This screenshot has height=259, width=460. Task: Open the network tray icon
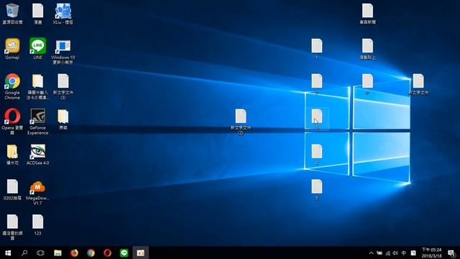[x=388, y=253]
